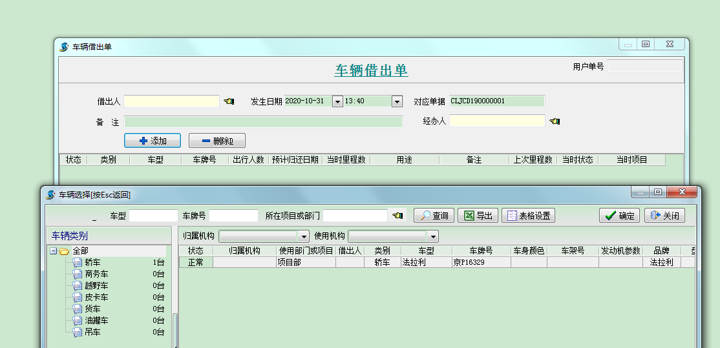Click the 借出人 input field
The width and height of the screenshot is (720, 348).
click(172, 101)
